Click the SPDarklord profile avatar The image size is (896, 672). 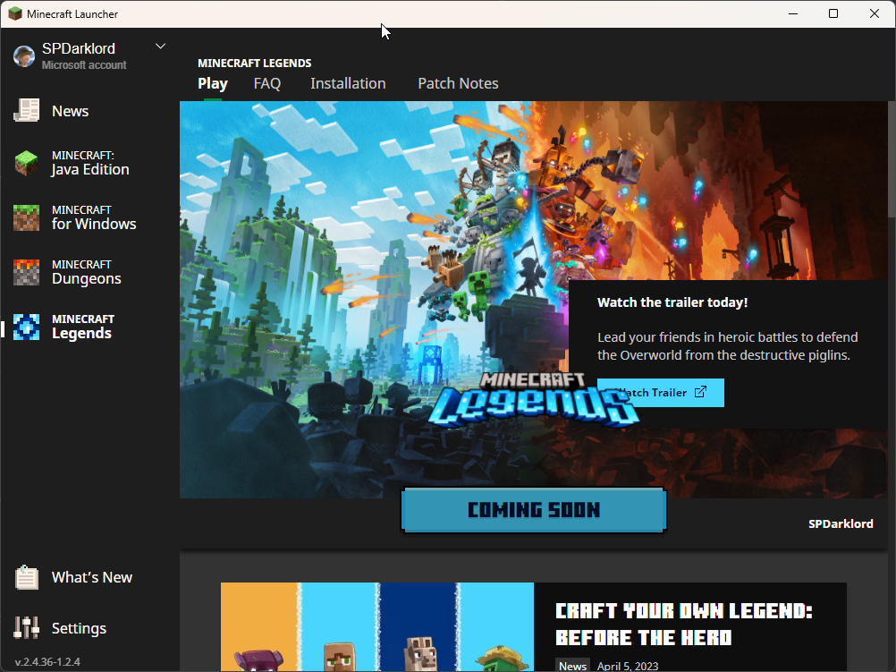[24, 56]
